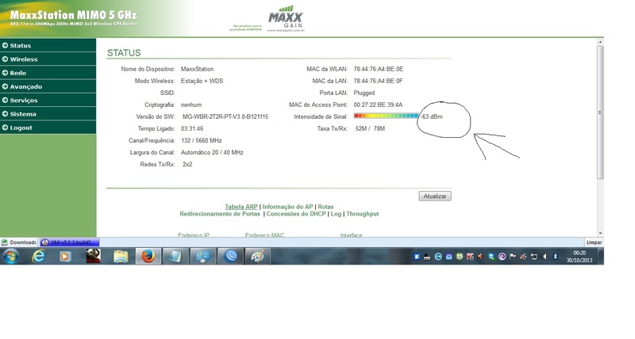Screen dimensions: 635x339
Task: Click the page vertical scrollbar thumb
Action: pyautogui.click(x=600, y=112)
